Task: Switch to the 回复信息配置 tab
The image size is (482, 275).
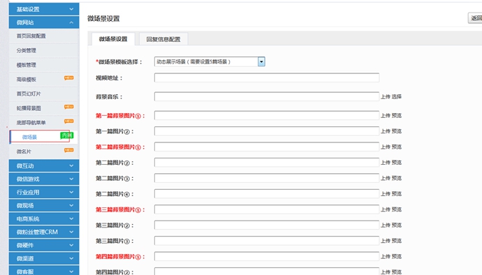Action: pos(163,39)
